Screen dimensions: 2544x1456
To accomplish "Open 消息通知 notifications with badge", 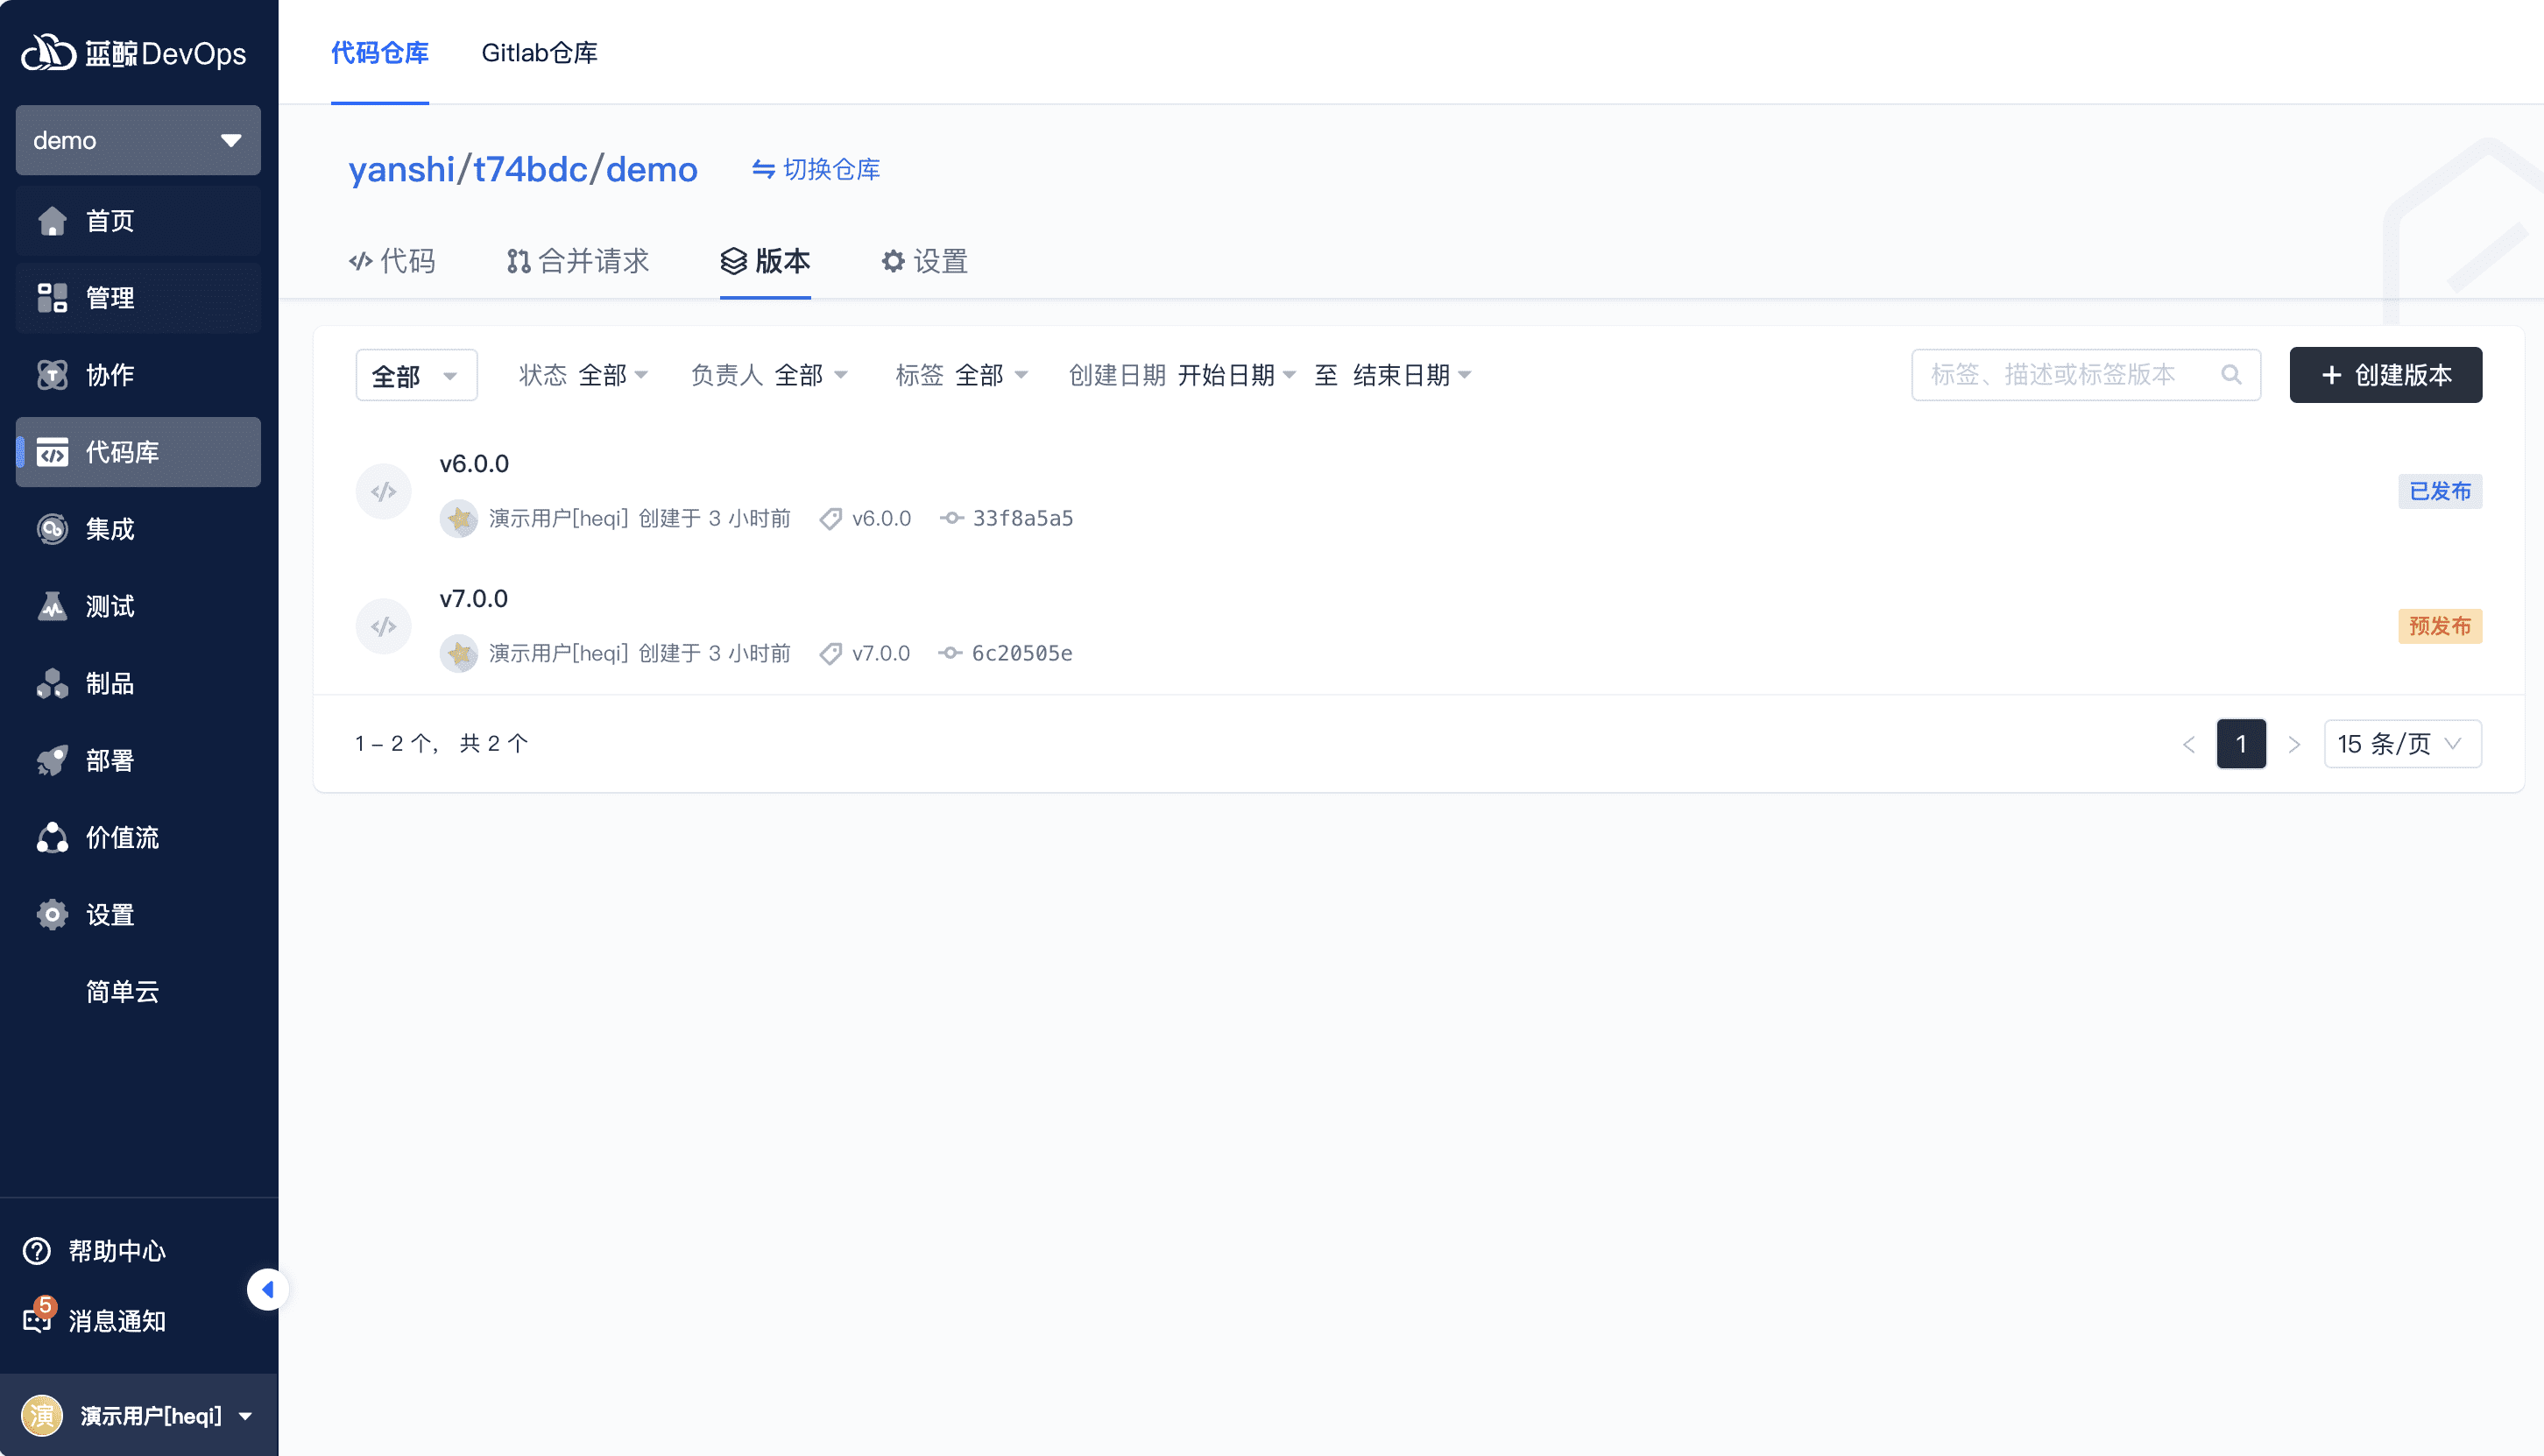I will 38,1320.
